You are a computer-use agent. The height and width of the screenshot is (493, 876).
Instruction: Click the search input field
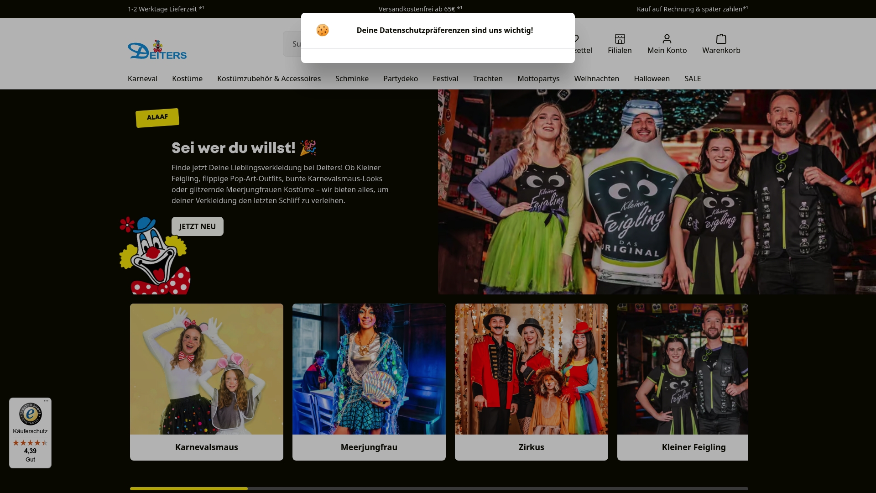click(292, 44)
